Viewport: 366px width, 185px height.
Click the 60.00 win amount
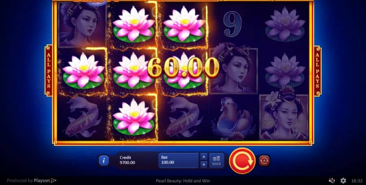point(183,67)
